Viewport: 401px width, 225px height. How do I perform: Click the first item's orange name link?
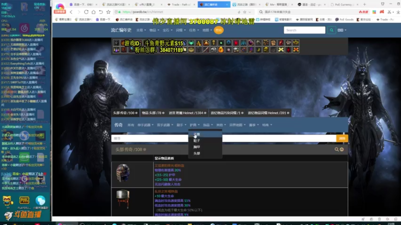[169, 165]
